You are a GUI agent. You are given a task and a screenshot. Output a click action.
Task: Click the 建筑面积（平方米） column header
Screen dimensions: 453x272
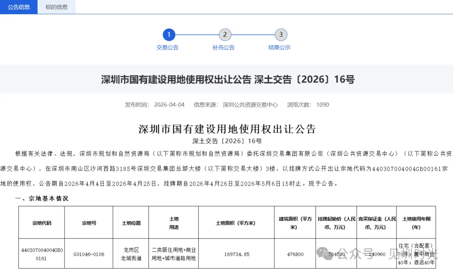(x=295, y=223)
